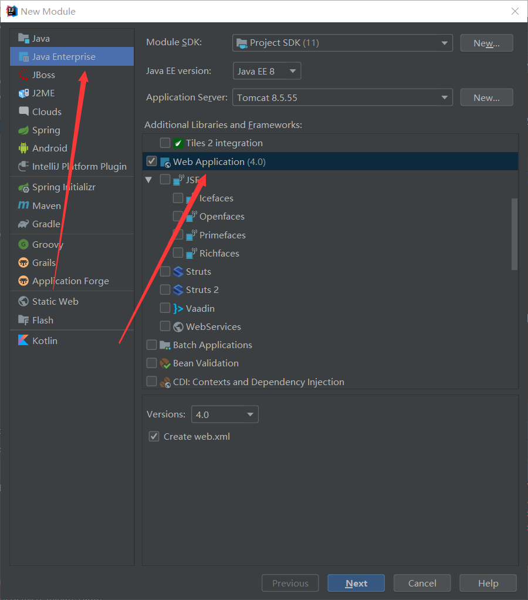Uncheck the Web Application checkbox
Viewport: 528px width, 600px height.
click(152, 161)
